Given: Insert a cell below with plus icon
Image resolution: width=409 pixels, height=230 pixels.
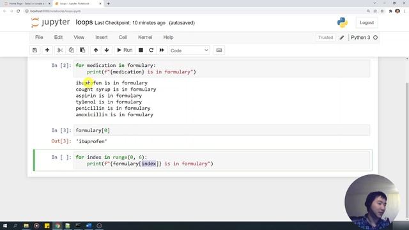Looking at the screenshot, I should pyautogui.click(x=47, y=50).
